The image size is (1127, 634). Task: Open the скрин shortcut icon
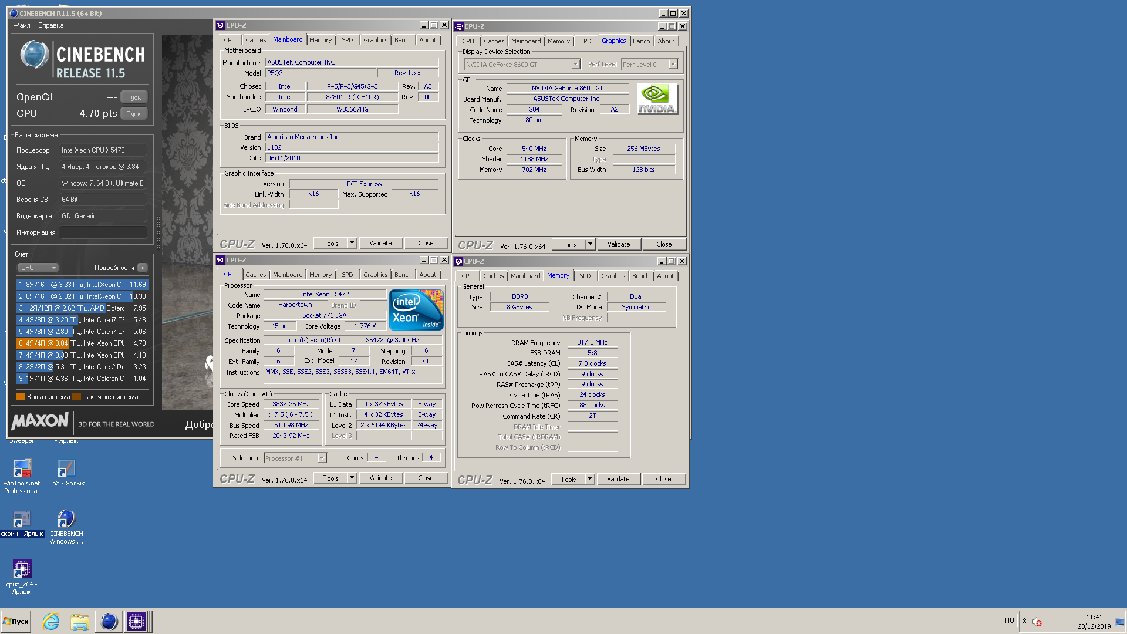tap(22, 524)
